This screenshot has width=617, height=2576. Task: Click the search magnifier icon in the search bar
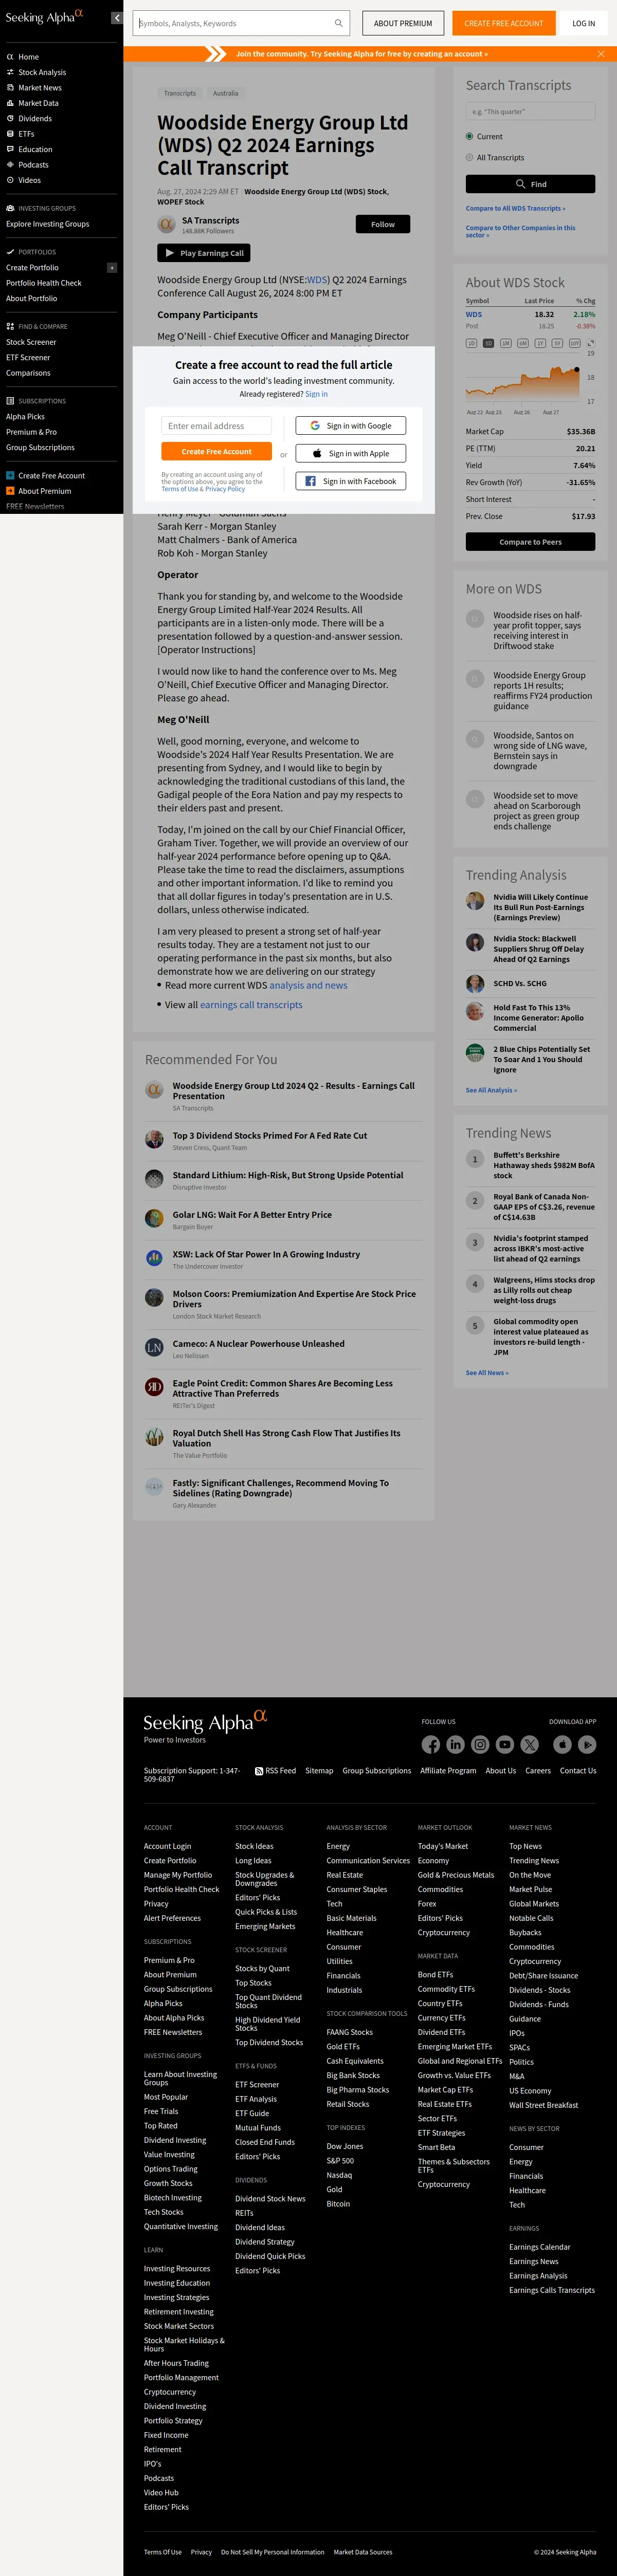click(338, 23)
